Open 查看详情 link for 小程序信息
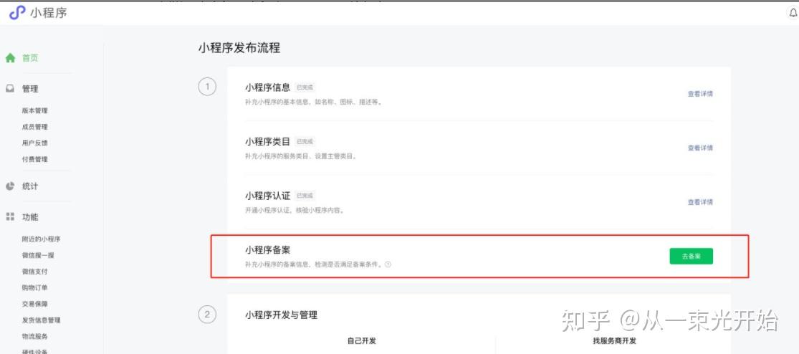Screen dimensions: 799x354 (x=700, y=94)
